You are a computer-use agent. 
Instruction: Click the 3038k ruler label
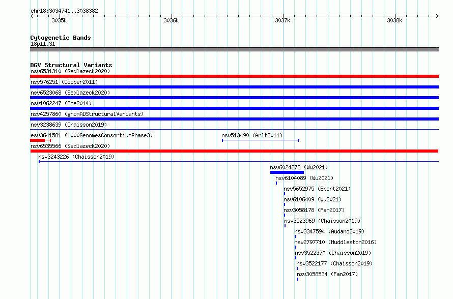[x=394, y=20]
